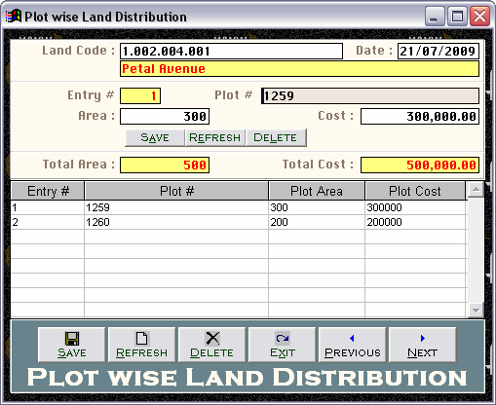Click scroll up arrow of plot grid
496x405 pixels.
click(476, 190)
